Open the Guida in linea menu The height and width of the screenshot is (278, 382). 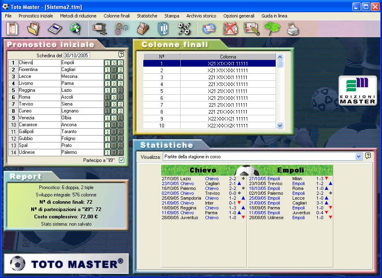click(274, 16)
